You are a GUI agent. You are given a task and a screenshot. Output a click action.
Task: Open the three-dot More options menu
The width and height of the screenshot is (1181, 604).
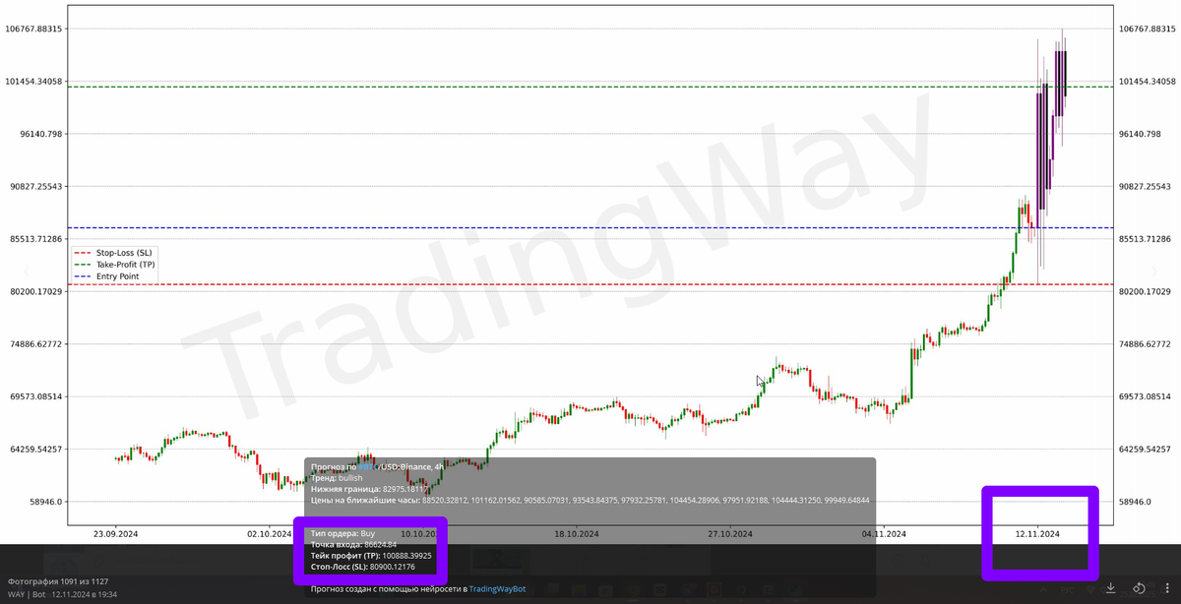click(x=1167, y=588)
